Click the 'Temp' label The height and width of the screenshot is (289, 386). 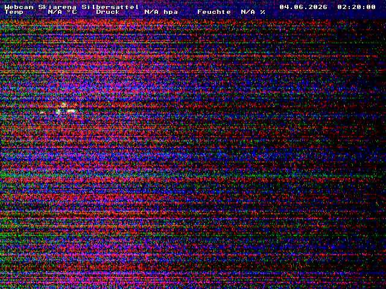pyautogui.click(x=14, y=12)
